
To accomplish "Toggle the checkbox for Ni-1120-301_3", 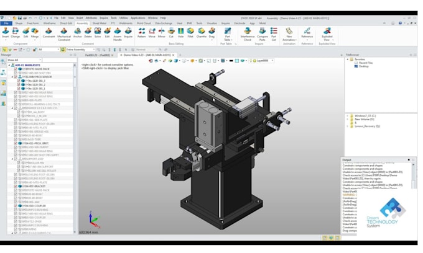I will point(19,81).
